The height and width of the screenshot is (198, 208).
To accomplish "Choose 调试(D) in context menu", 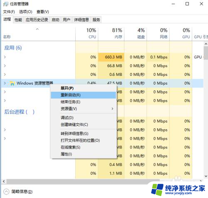I will coord(83,118).
